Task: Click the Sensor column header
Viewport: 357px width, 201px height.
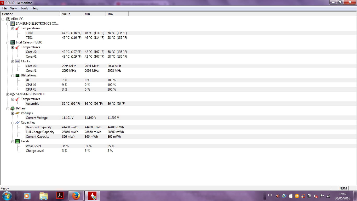Action: tap(30, 14)
